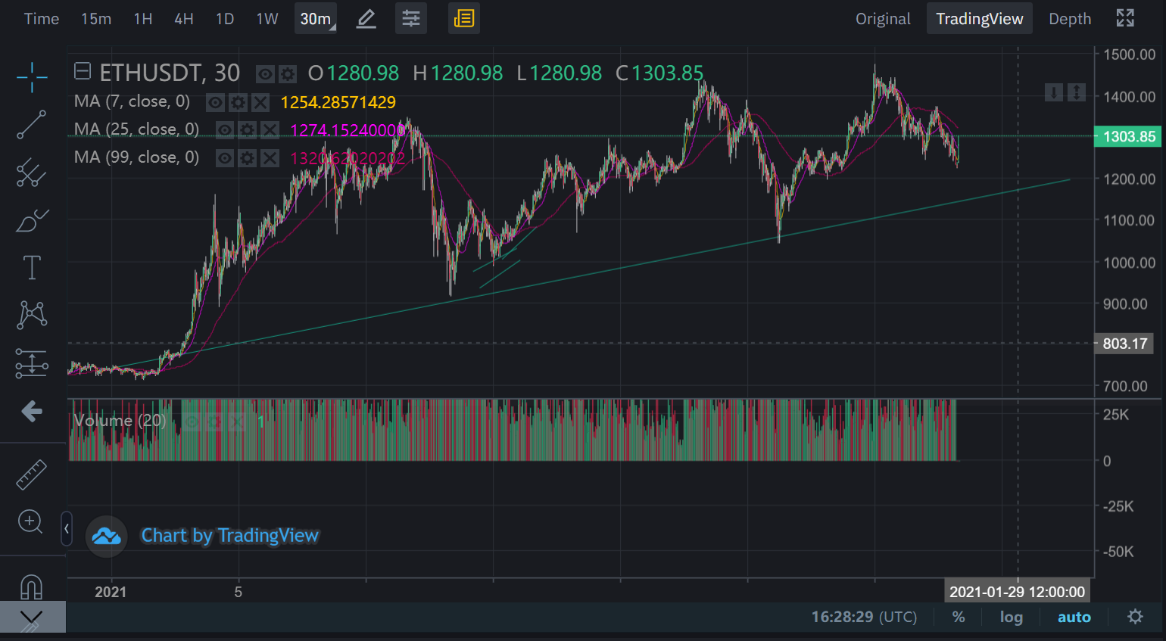Select the brush drawing tool

[32, 220]
